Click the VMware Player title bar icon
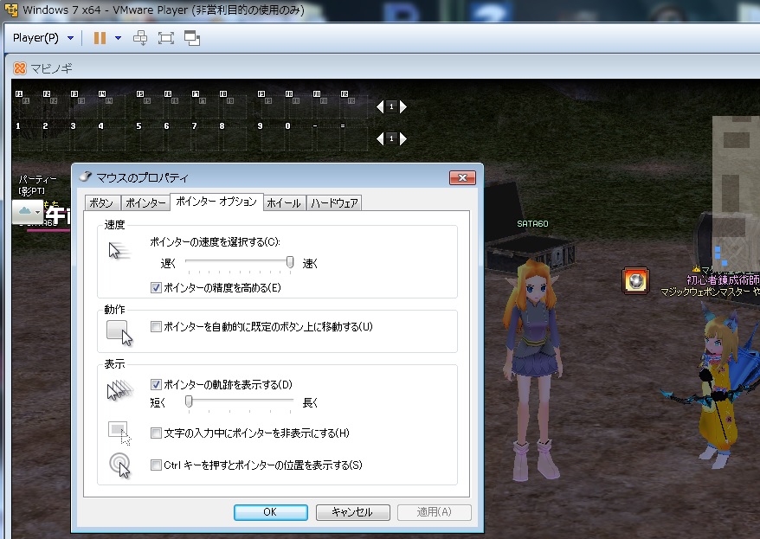This screenshot has height=539, width=760. [10, 10]
